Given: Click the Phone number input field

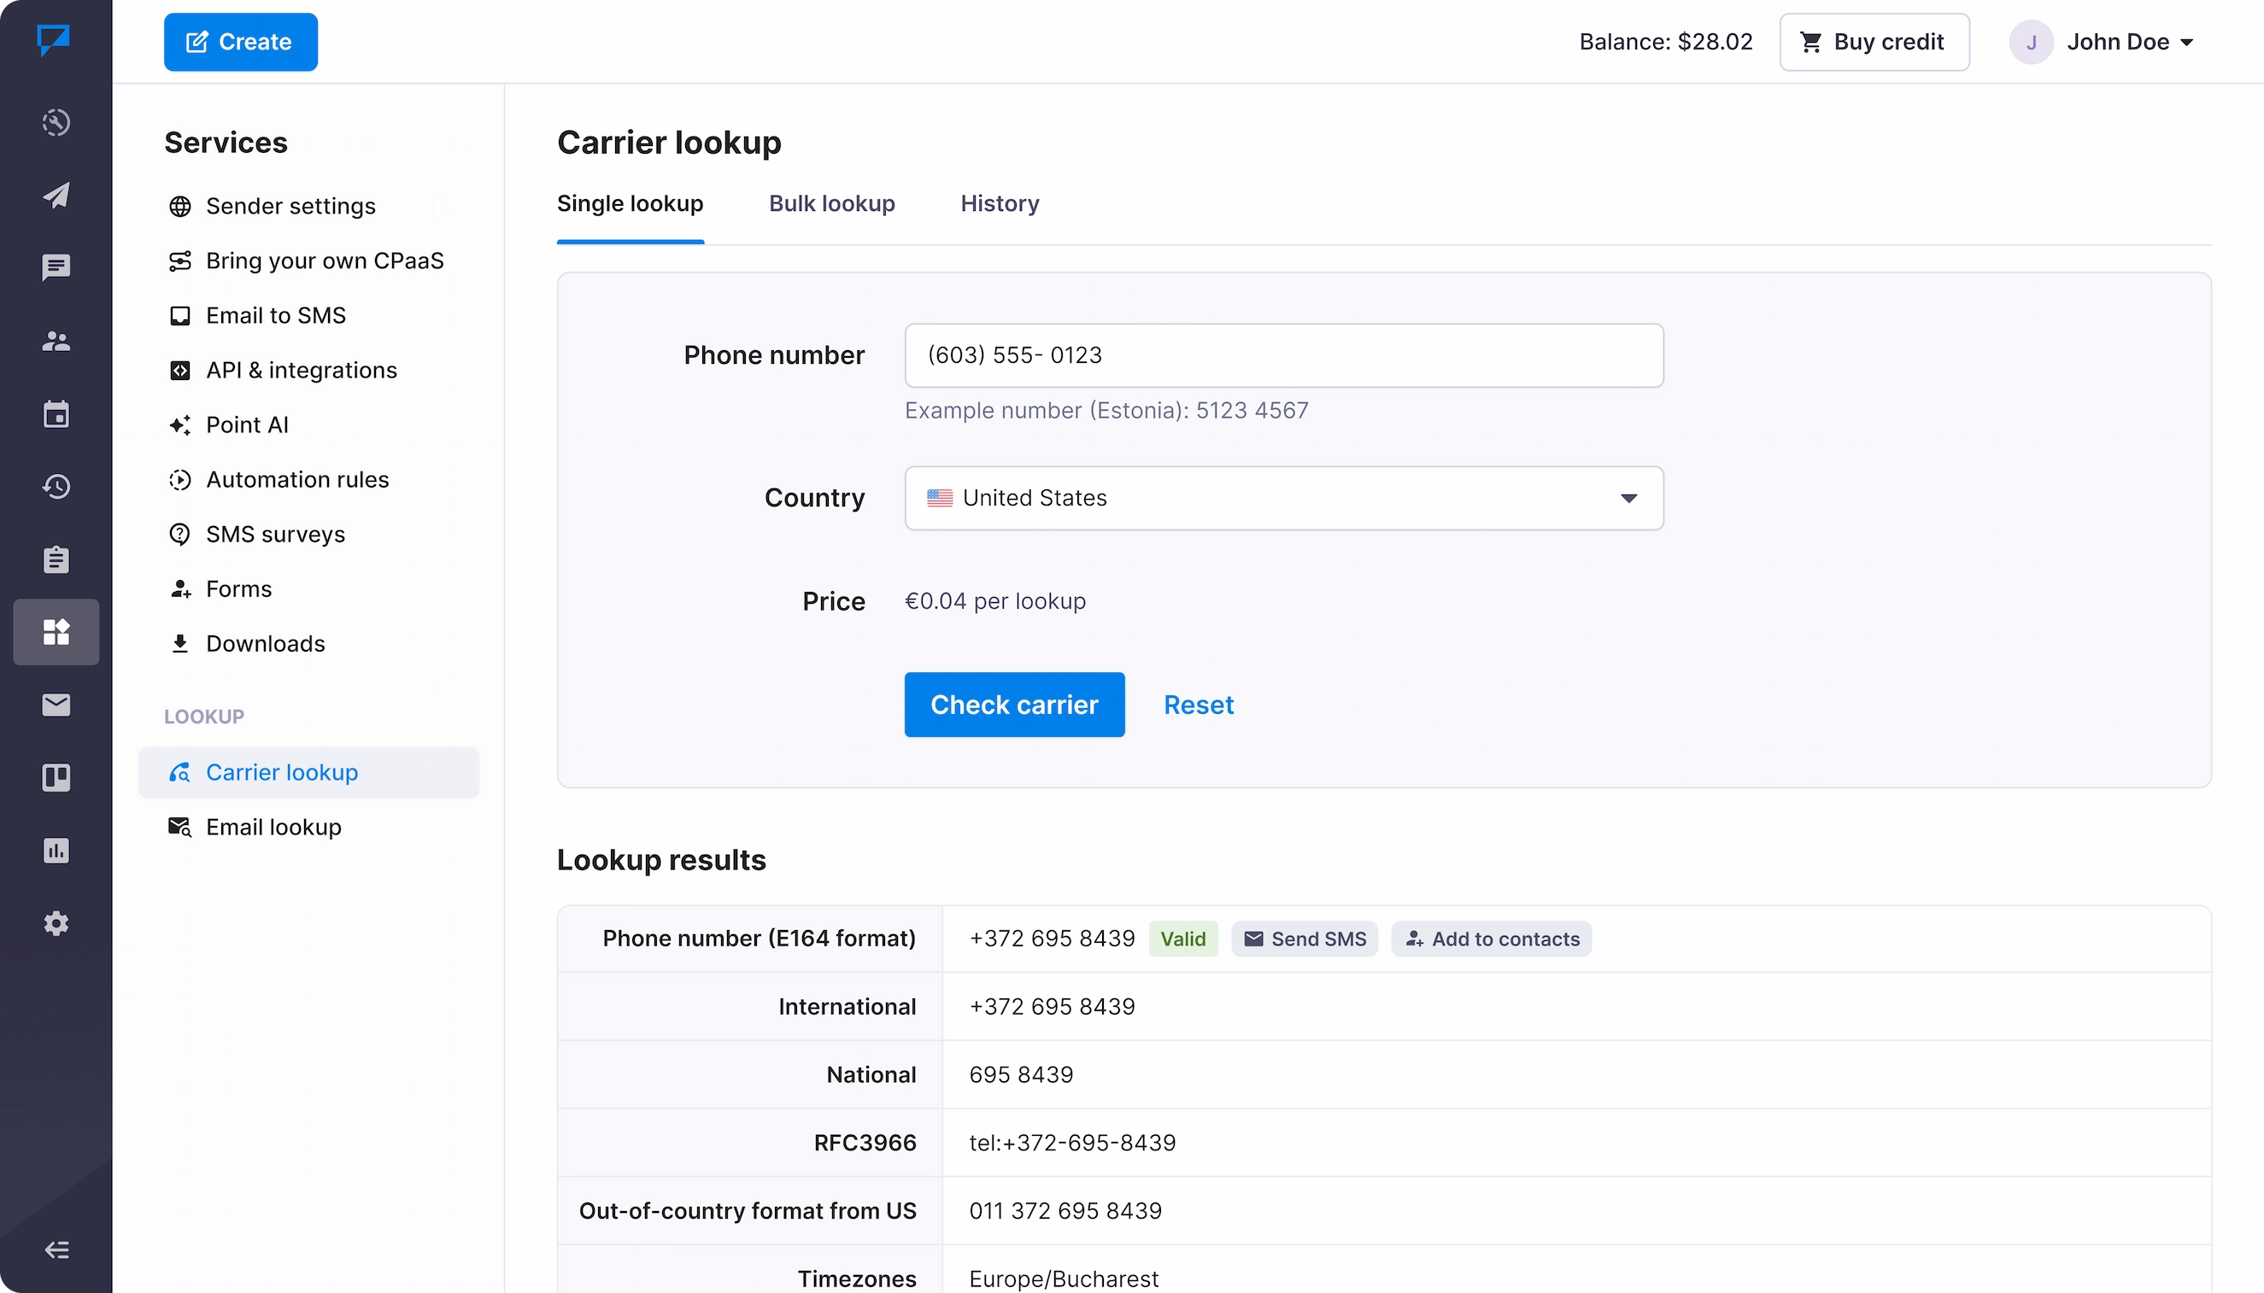Looking at the screenshot, I should (x=1283, y=355).
